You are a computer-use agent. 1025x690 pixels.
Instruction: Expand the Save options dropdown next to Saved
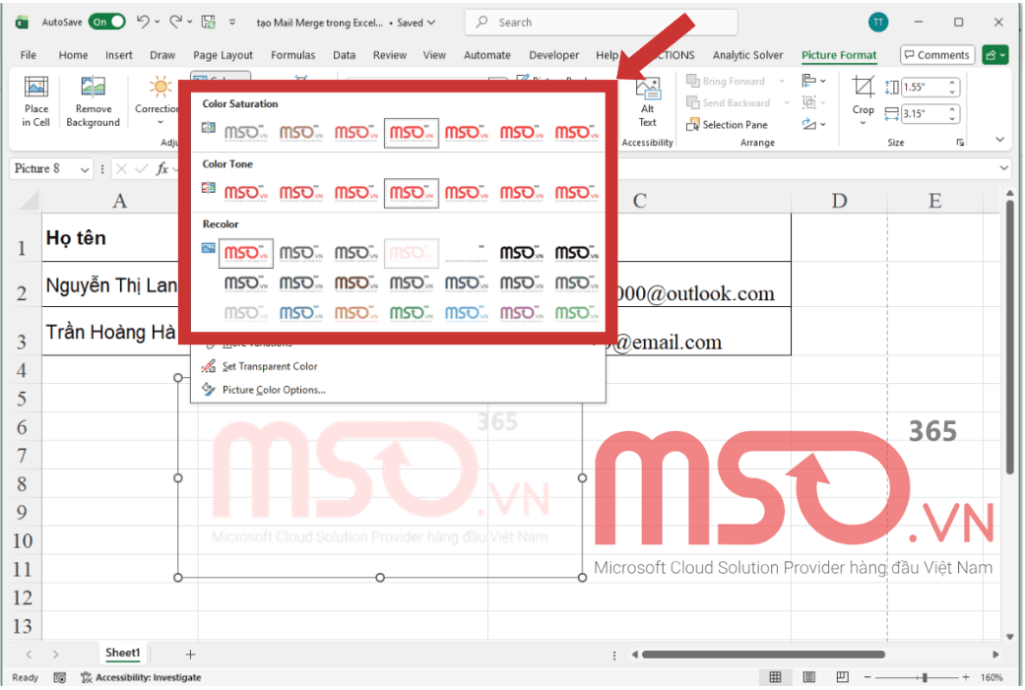[x=431, y=22]
